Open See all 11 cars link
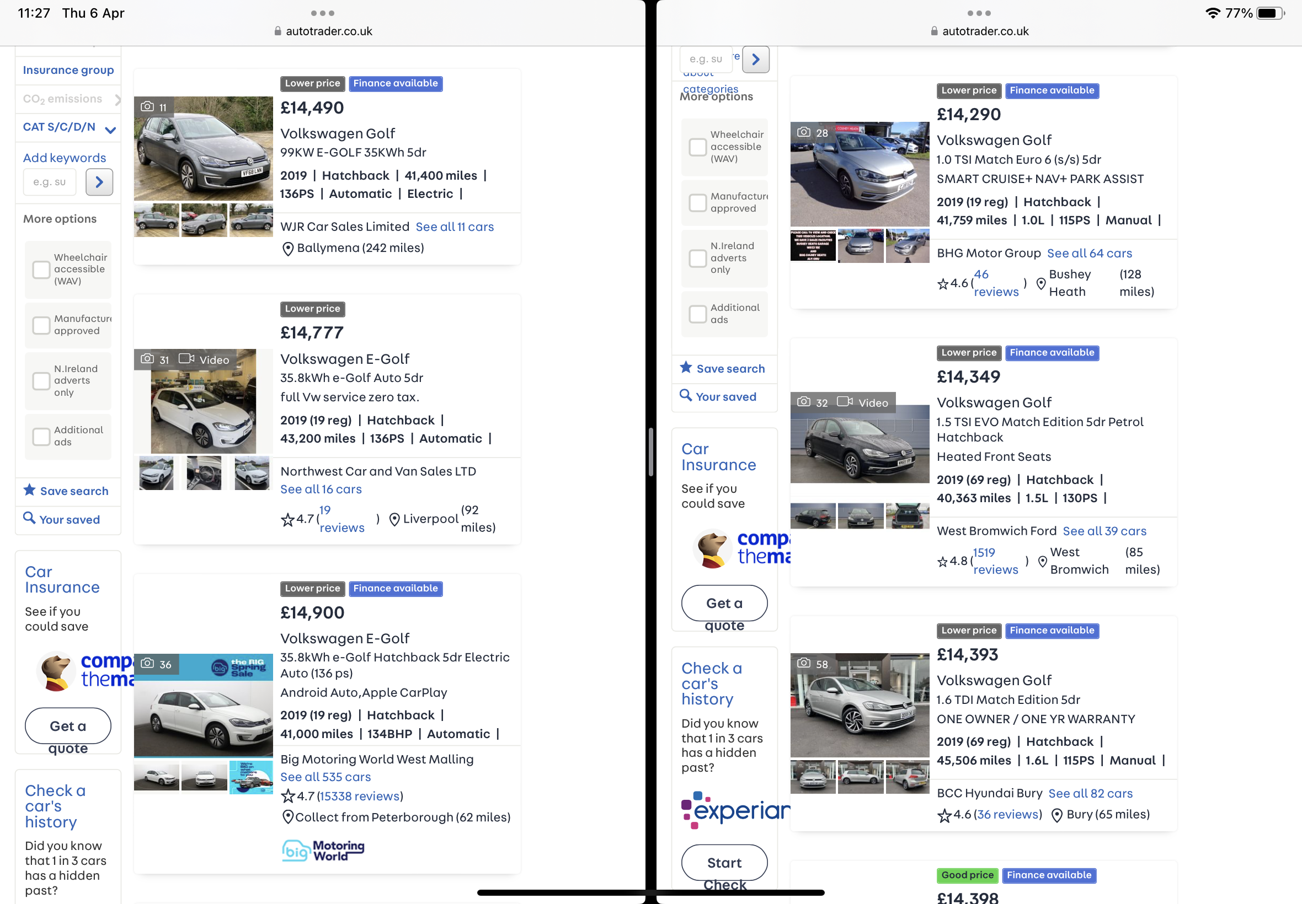Viewport: 1302px width, 904px height. coord(455,227)
